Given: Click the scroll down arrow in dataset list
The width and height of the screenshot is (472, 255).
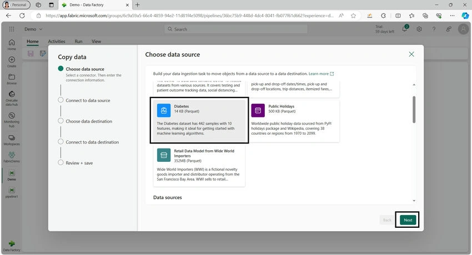Looking at the screenshot, I should pos(414,200).
